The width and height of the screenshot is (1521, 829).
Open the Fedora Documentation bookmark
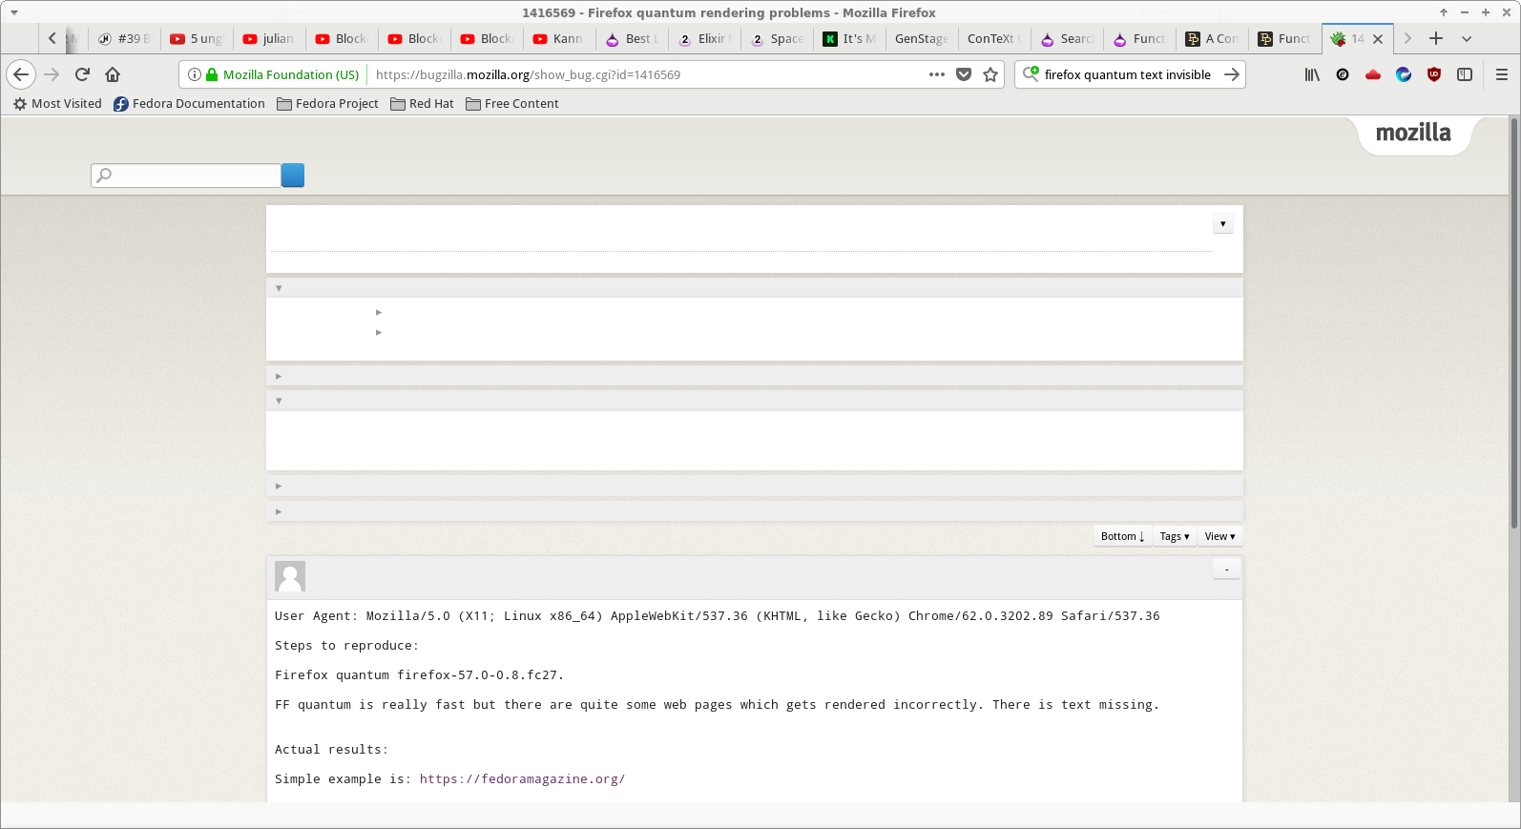click(189, 103)
